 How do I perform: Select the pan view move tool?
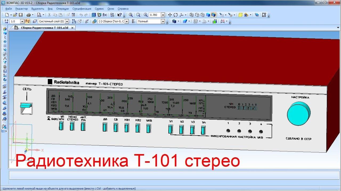[x=170, y=15]
